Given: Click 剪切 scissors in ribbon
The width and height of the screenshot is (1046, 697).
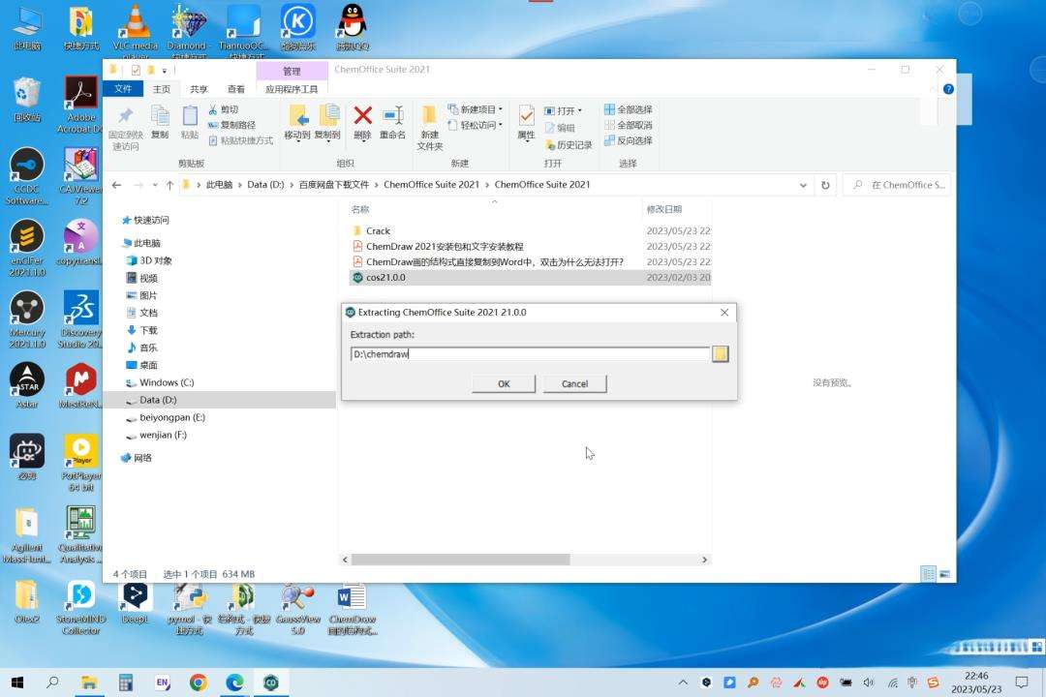Looking at the screenshot, I should (x=224, y=109).
